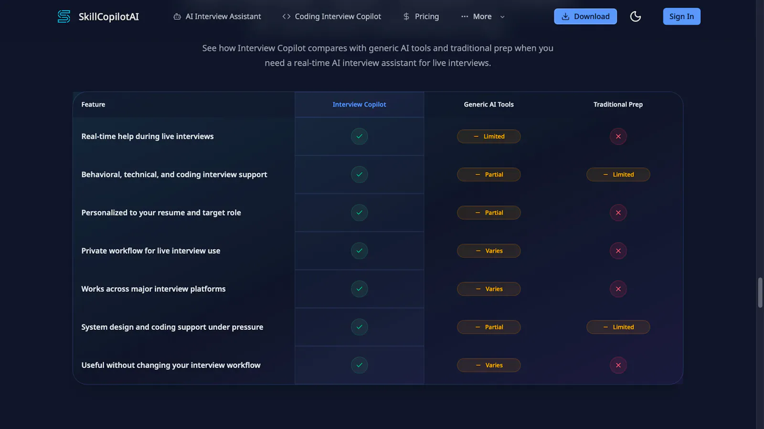This screenshot has width=764, height=429.
Task: Click check icon for Real-time help row
Action: [x=360, y=136]
